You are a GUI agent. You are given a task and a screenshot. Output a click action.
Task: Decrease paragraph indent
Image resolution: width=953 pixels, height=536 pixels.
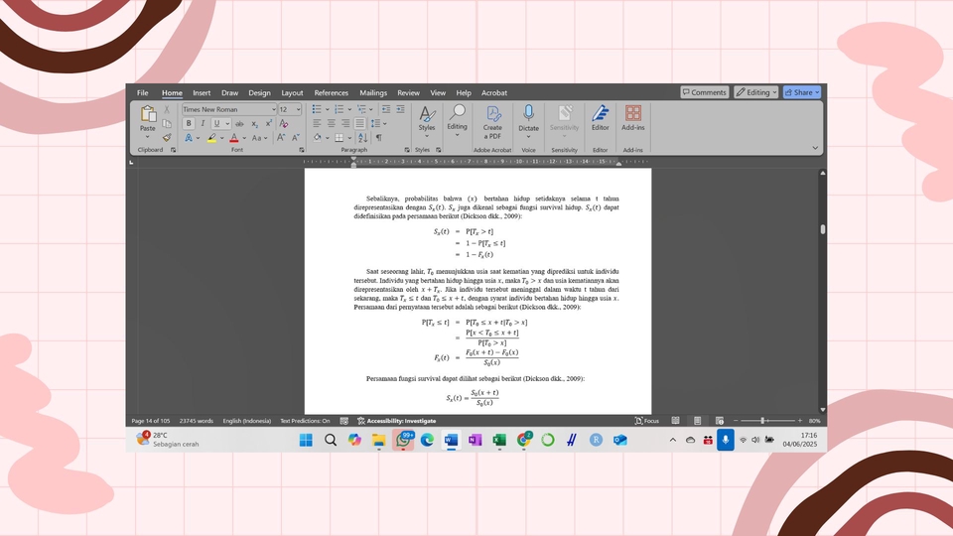[386, 109]
